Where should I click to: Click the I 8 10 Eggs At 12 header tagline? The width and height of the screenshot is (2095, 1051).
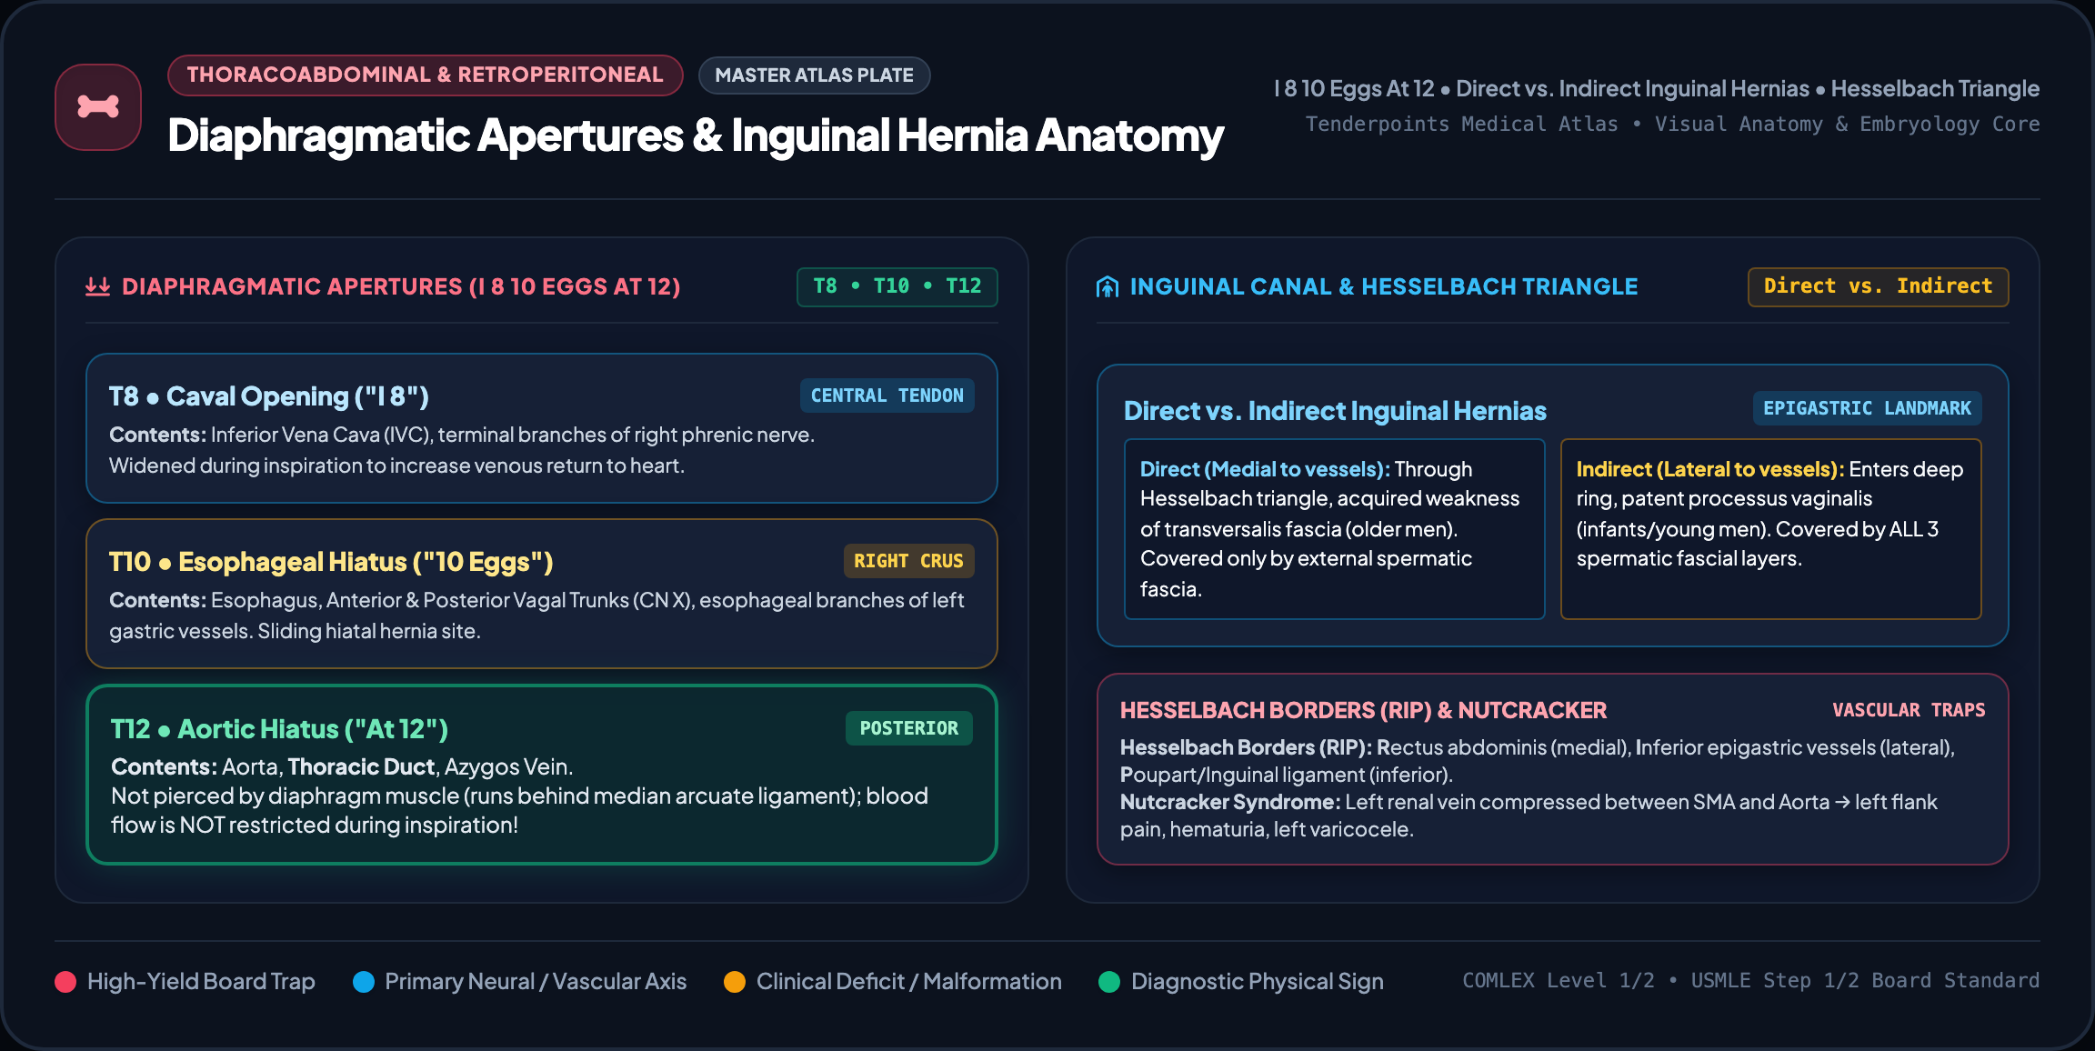click(x=1656, y=89)
